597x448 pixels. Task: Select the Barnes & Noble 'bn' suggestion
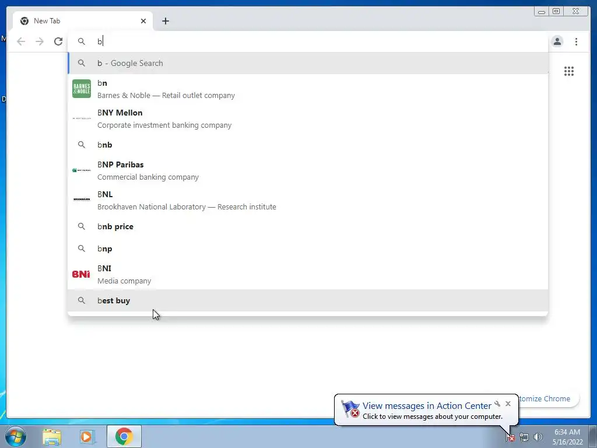point(308,89)
